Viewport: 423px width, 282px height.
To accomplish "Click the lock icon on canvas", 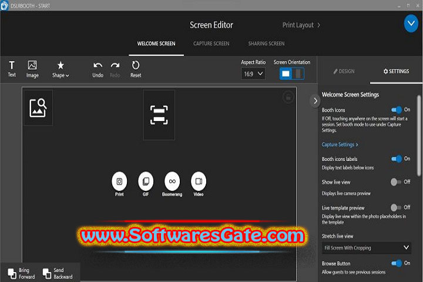I will [288, 97].
